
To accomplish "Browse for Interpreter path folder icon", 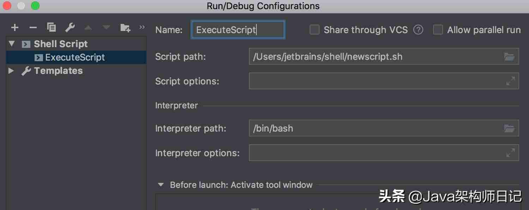I will point(509,128).
